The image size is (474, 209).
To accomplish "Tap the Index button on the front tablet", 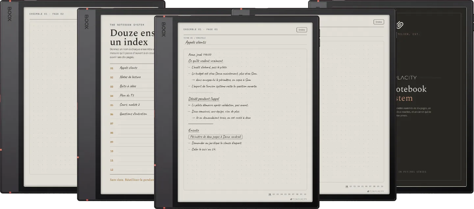I will coord(302,30).
